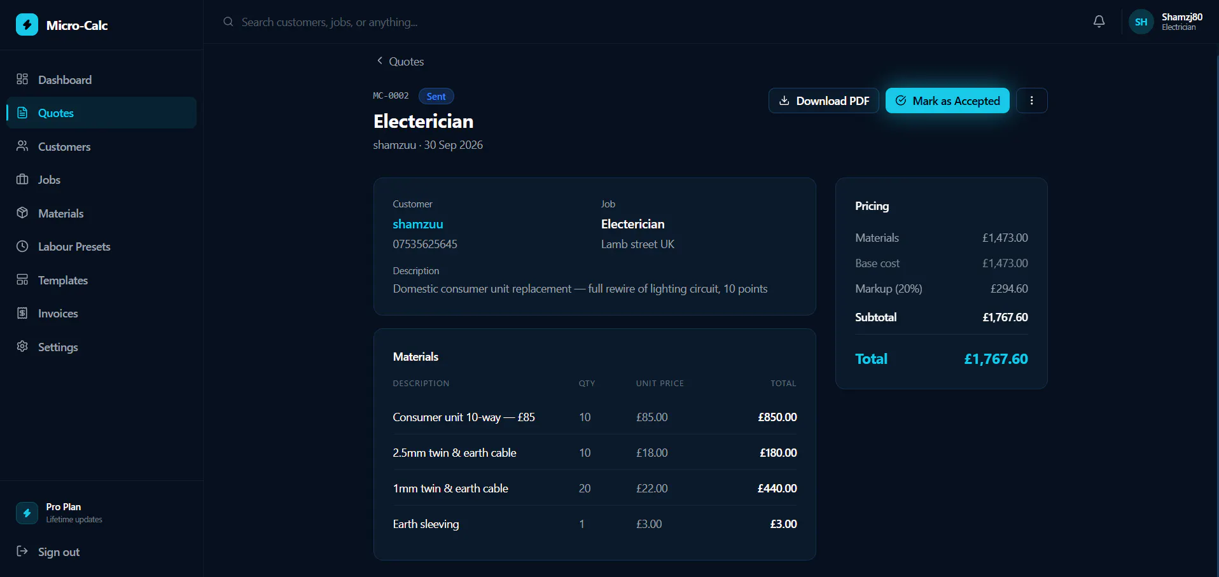
Task: Mark the quote as Accepted
Action: click(947, 101)
